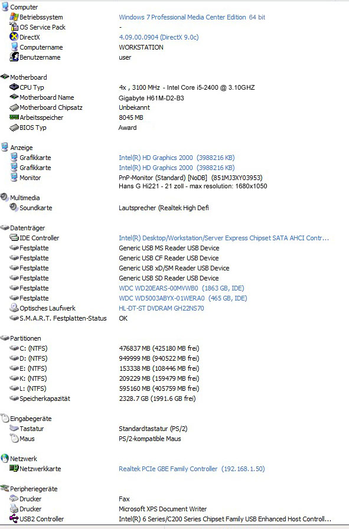Click the Multimedia section icon
The image size is (349, 529).
[5, 197]
